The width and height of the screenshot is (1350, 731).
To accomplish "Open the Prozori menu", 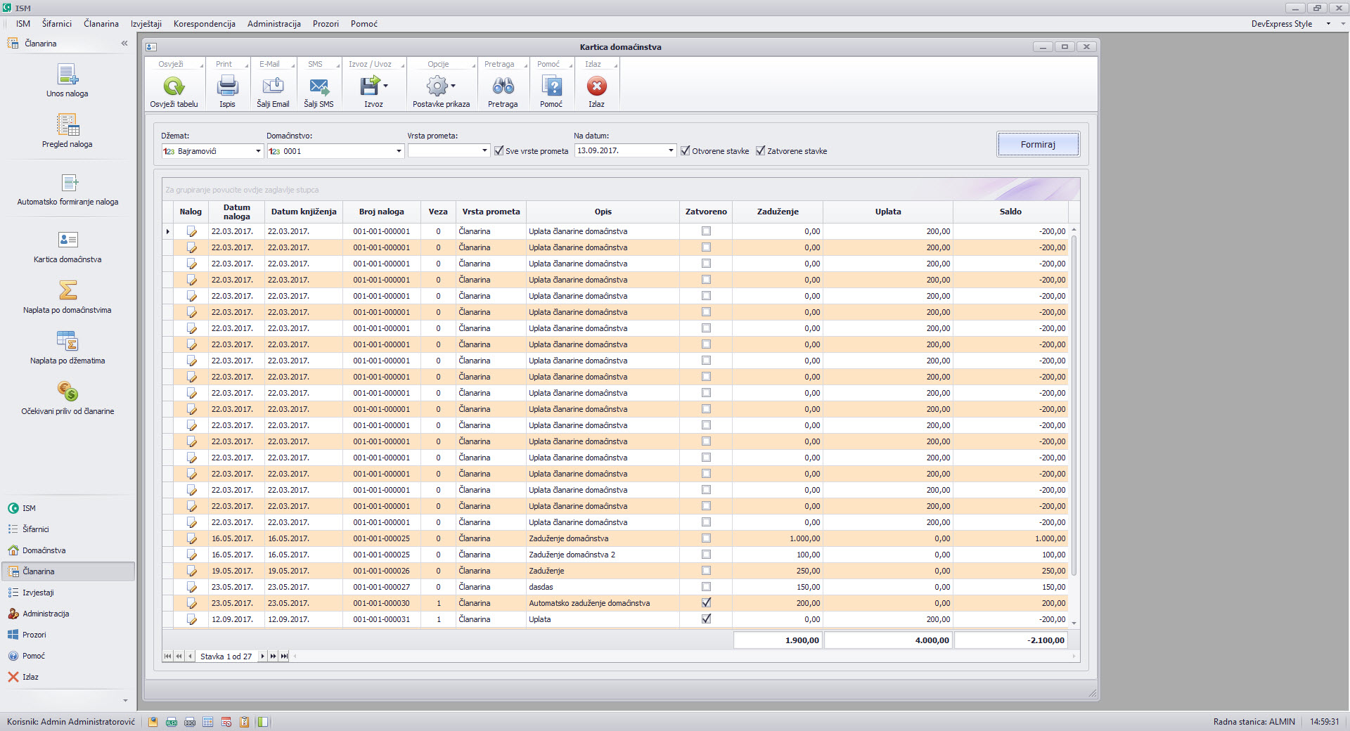I will (x=326, y=24).
